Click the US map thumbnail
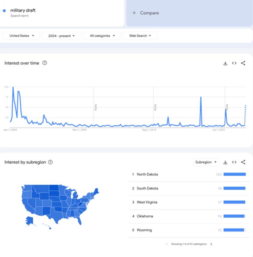Viewport: 253px width, 257px height. [x=60, y=207]
